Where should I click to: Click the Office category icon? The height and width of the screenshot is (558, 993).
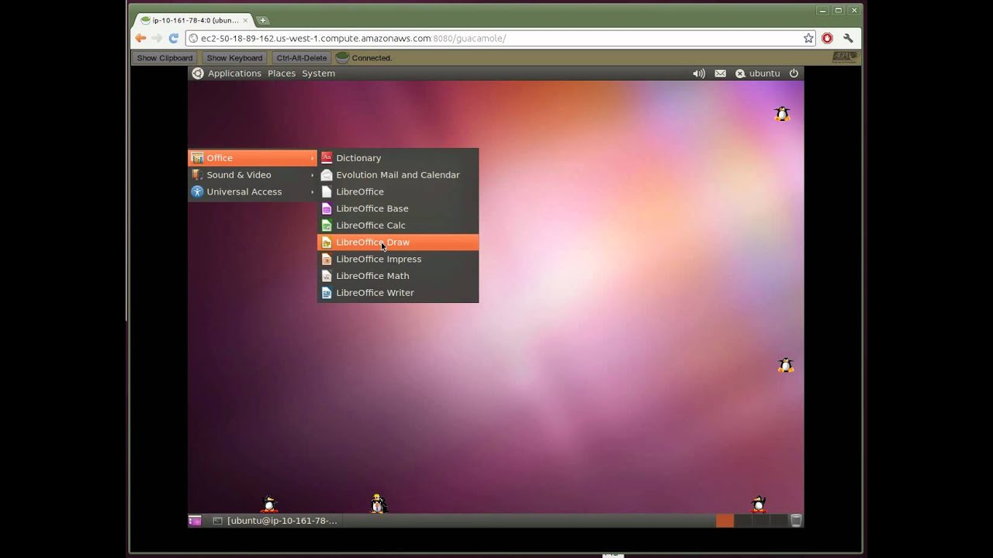pyautogui.click(x=197, y=157)
